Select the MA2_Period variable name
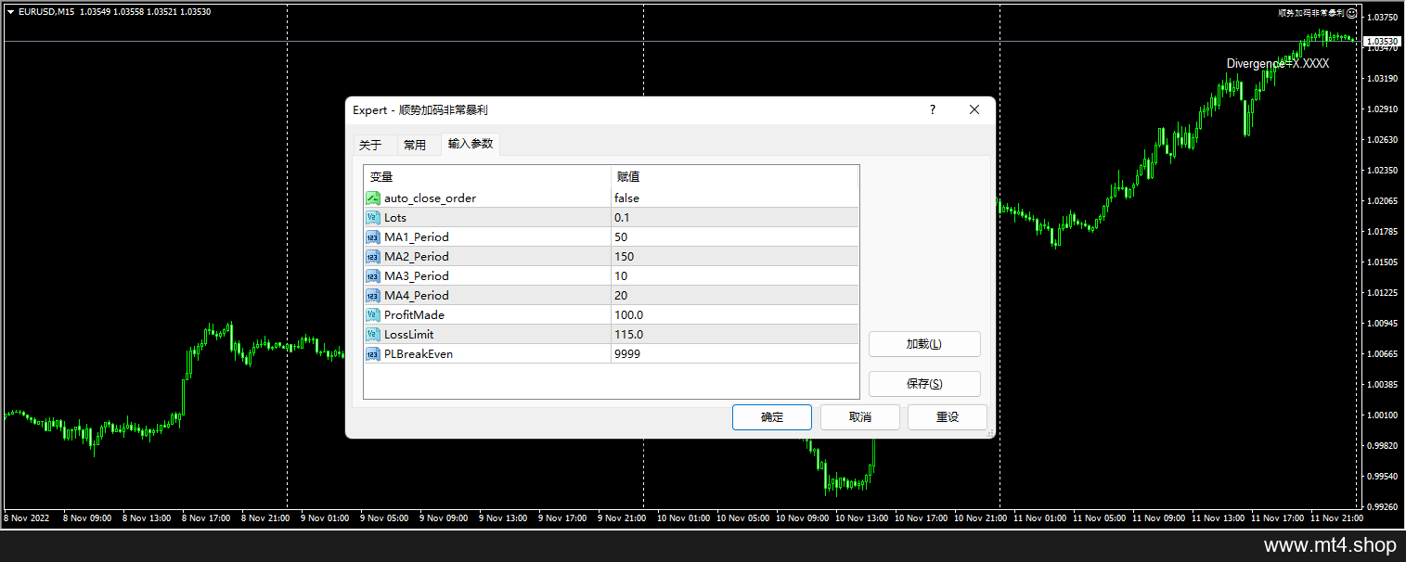1406x562 pixels. pos(417,256)
